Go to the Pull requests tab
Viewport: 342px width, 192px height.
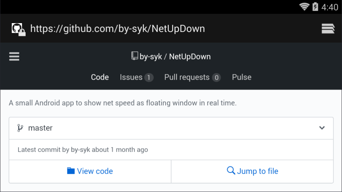click(192, 77)
